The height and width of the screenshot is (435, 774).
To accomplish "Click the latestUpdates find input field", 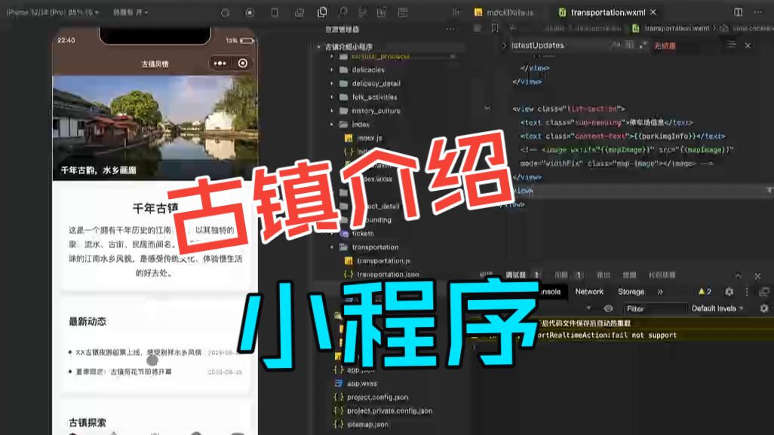I will (557, 45).
